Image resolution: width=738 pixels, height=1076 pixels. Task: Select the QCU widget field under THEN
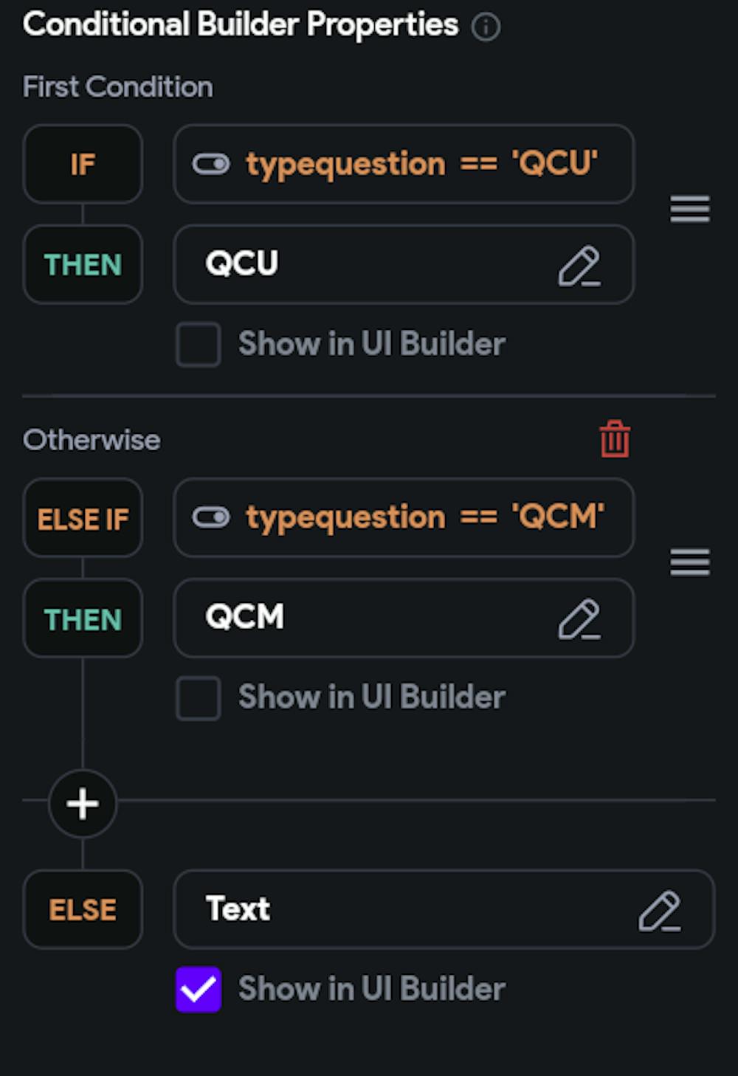pyautogui.click(x=404, y=264)
